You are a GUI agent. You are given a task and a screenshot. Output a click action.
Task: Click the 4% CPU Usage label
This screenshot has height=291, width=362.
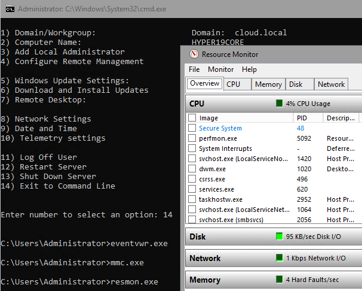(308, 104)
